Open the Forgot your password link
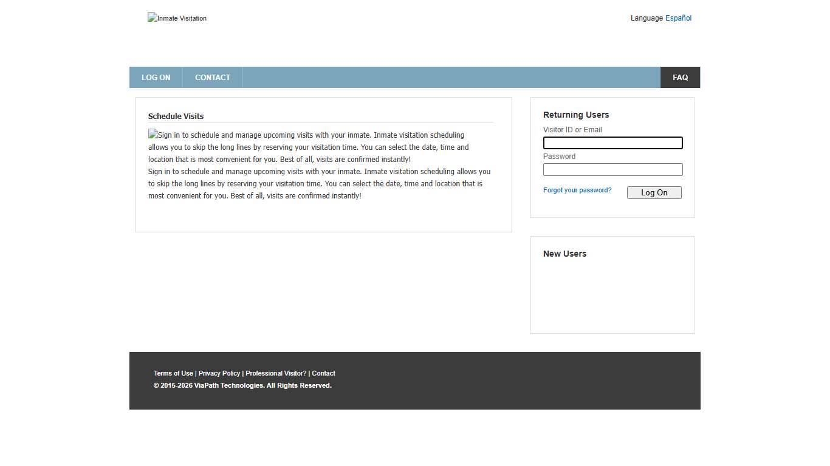The image size is (830, 466). coord(577,190)
